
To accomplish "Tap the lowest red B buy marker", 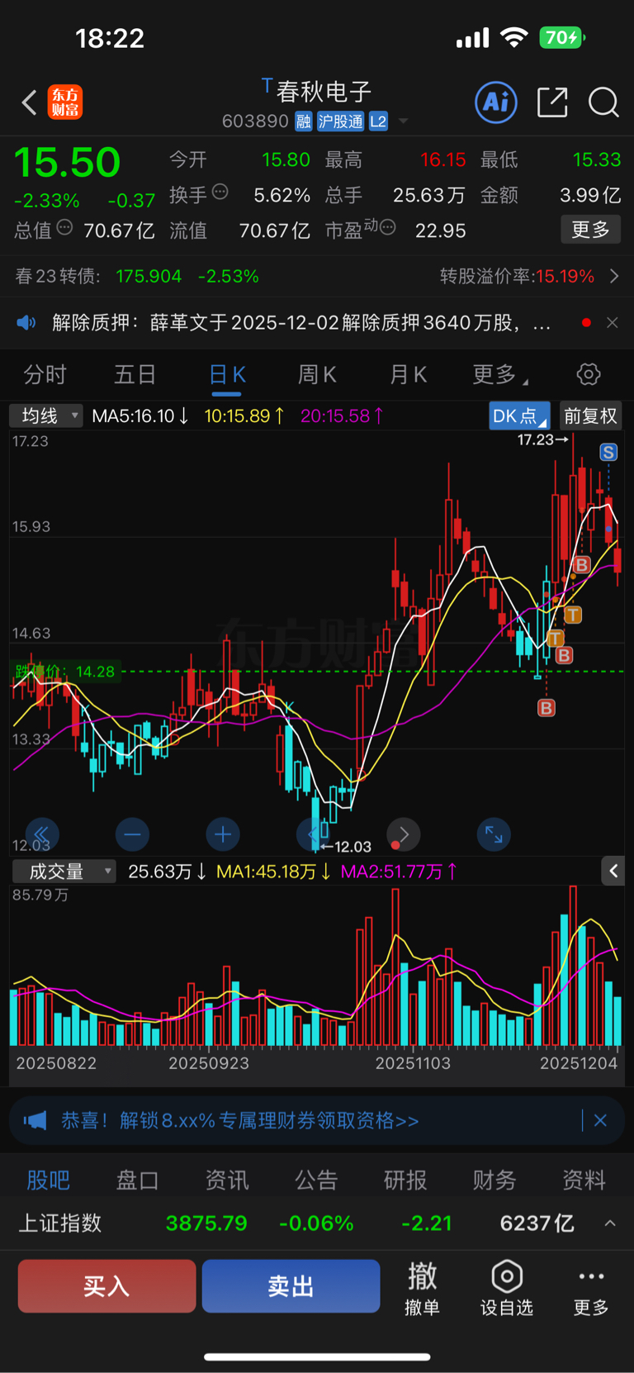I will point(546,708).
